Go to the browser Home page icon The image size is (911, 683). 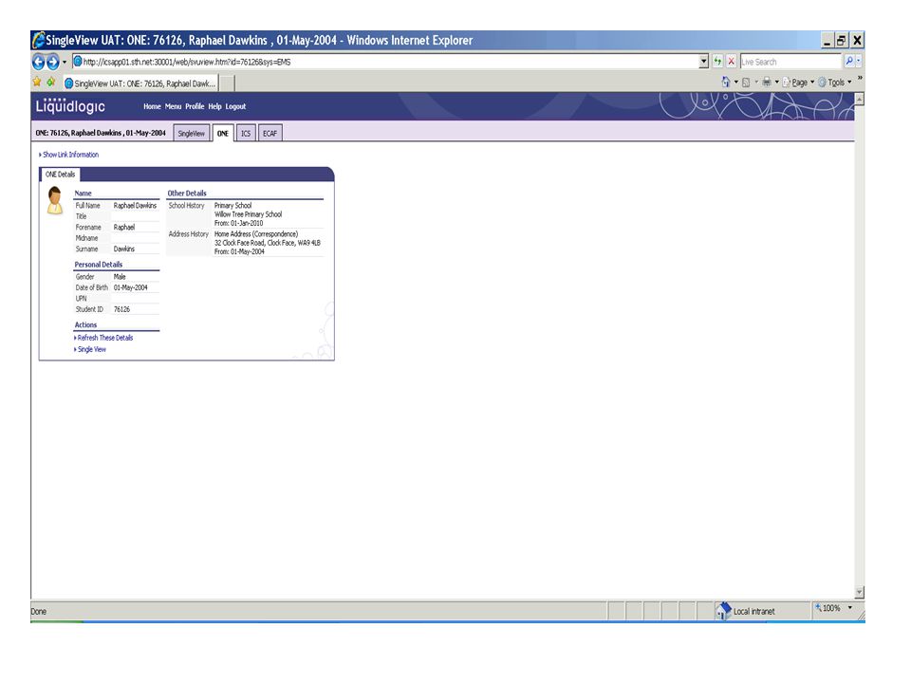coord(726,82)
